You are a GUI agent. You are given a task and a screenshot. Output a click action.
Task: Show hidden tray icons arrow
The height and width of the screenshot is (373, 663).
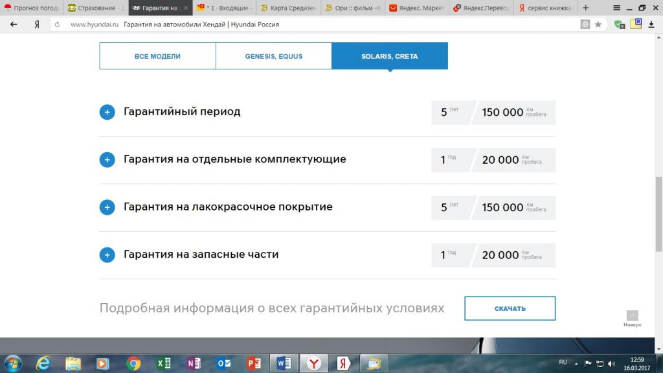(x=576, y=364)
